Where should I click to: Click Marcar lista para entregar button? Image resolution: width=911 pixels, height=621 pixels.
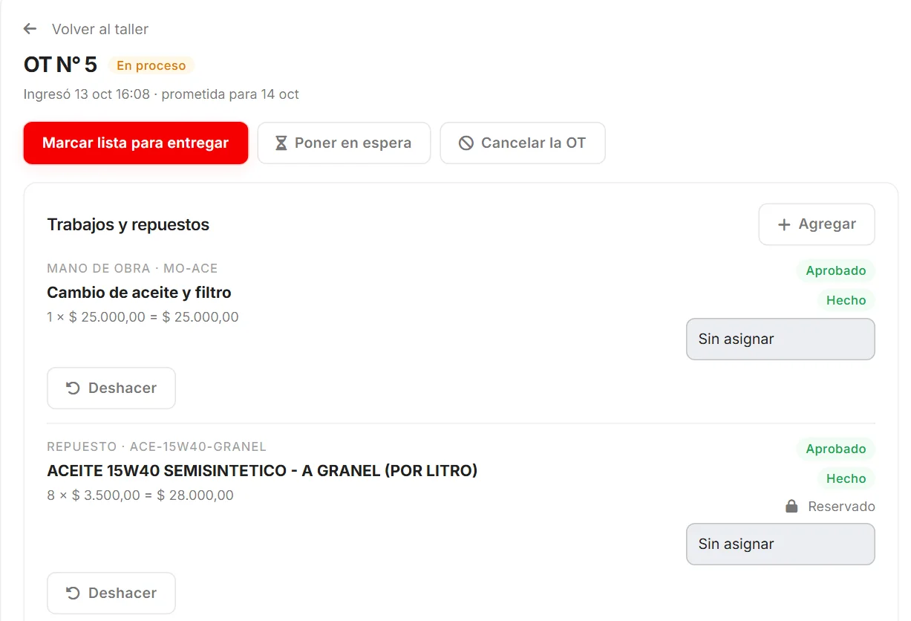136,143
